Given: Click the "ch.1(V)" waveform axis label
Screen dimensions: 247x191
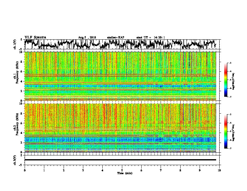Looking at the screenshot, I should (x=15, y=44).
